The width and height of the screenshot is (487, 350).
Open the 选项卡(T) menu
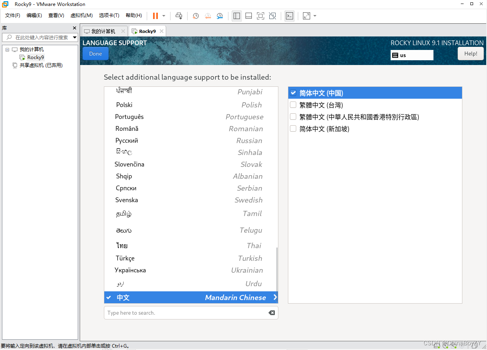109,15
